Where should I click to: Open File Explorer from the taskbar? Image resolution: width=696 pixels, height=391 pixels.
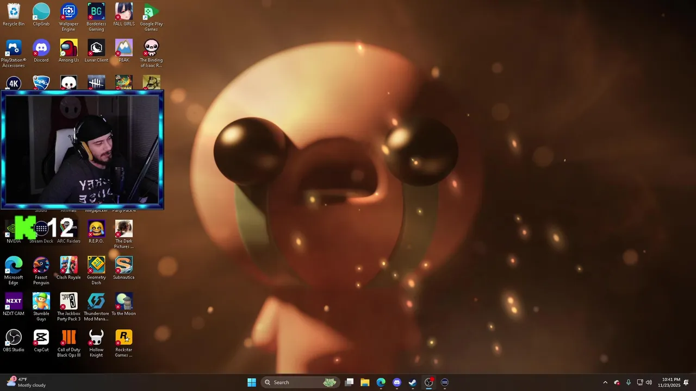365,382
